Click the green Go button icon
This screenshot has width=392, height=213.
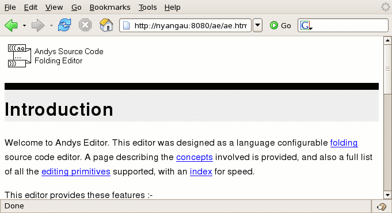[274, 25]
